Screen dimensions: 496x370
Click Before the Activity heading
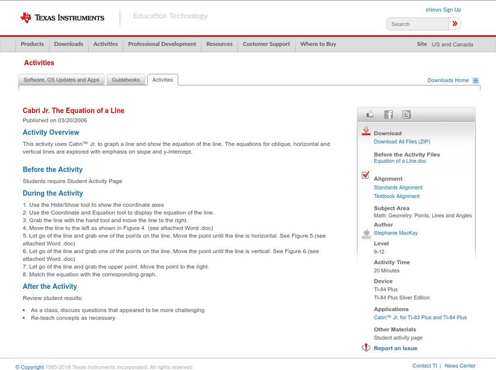pos(53,170)
